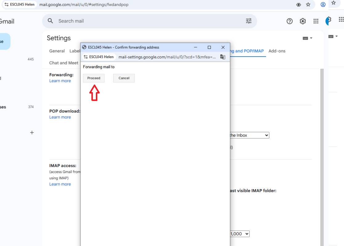Open the Chat and Meet tab

point(64,63)
